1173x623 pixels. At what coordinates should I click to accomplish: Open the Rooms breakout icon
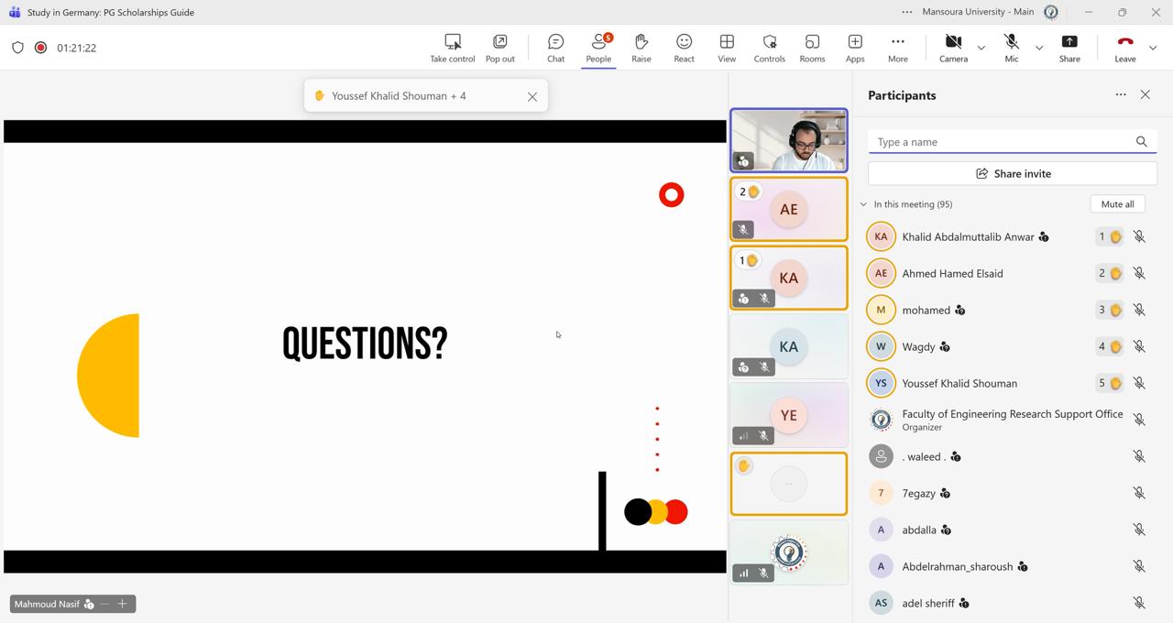coord(812,48)
